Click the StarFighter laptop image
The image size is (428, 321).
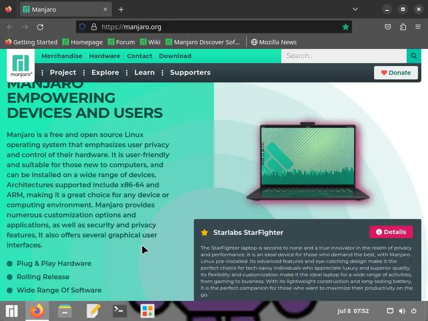point(308,161)
